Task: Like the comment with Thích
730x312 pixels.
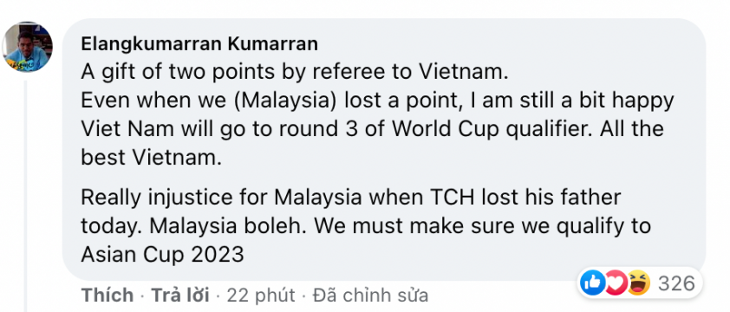Action: click(x=108, y=295)
